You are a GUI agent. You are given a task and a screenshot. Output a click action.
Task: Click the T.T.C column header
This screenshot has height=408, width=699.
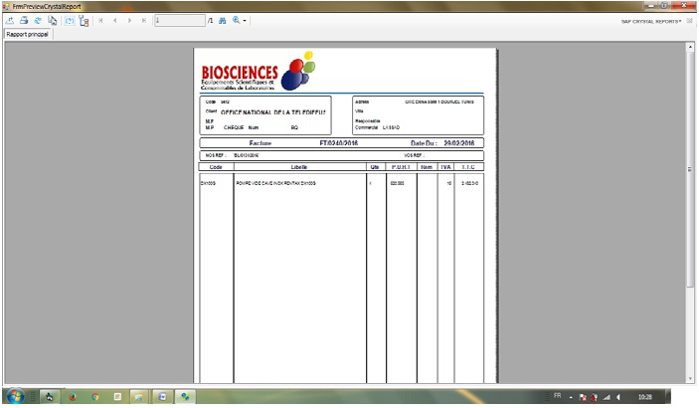468,167
